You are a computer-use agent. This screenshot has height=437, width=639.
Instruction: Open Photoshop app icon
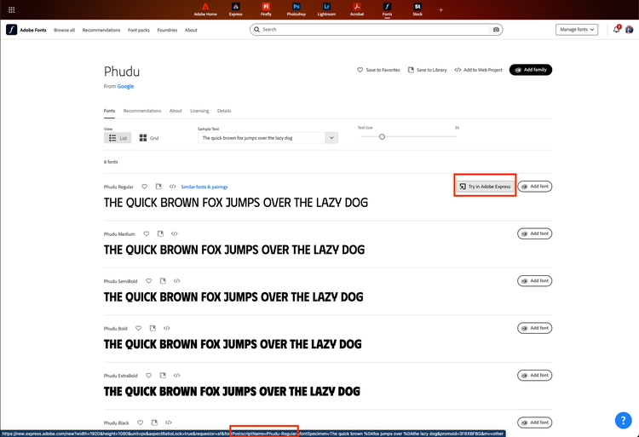pos(296,9)
